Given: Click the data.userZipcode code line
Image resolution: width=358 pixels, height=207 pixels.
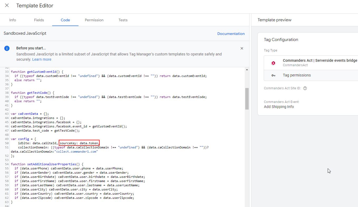Looking at the screenshot, I should click(x=74, y=198).
